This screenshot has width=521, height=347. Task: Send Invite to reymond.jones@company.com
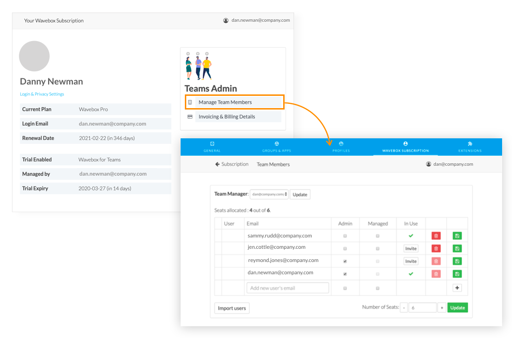(x=411, y=262)
